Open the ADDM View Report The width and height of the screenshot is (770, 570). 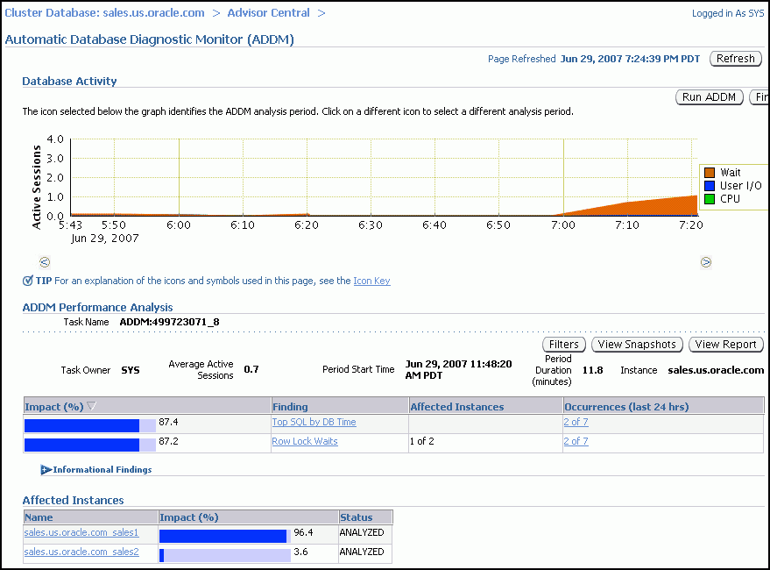pyautogui.click(x=725, y=344)
